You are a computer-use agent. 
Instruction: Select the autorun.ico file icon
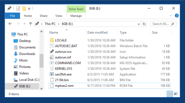point(52,51)
